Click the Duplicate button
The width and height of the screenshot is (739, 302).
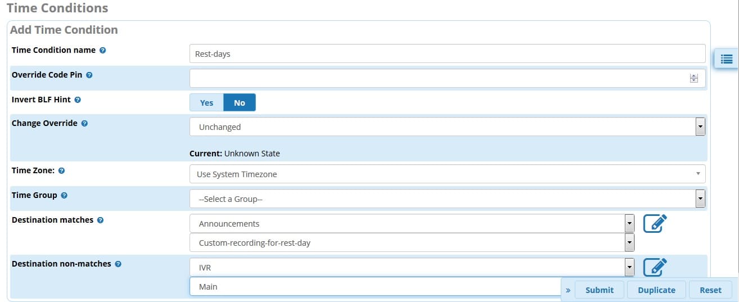pyautogui.click(x=656, y=290)
